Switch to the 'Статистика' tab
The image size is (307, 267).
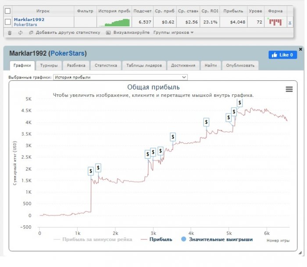106,65
